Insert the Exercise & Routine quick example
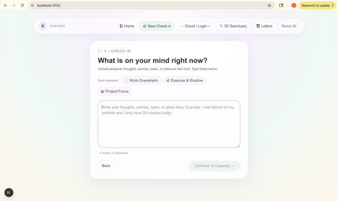Image resolution: width=338 pixels, height=201 pixels. click(x=184, y=80)
